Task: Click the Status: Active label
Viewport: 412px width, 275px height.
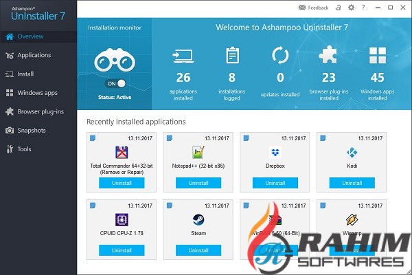Action: (x=115, y=98)
